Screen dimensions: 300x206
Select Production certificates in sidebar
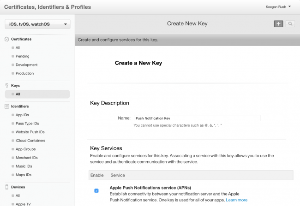[24, 73]
